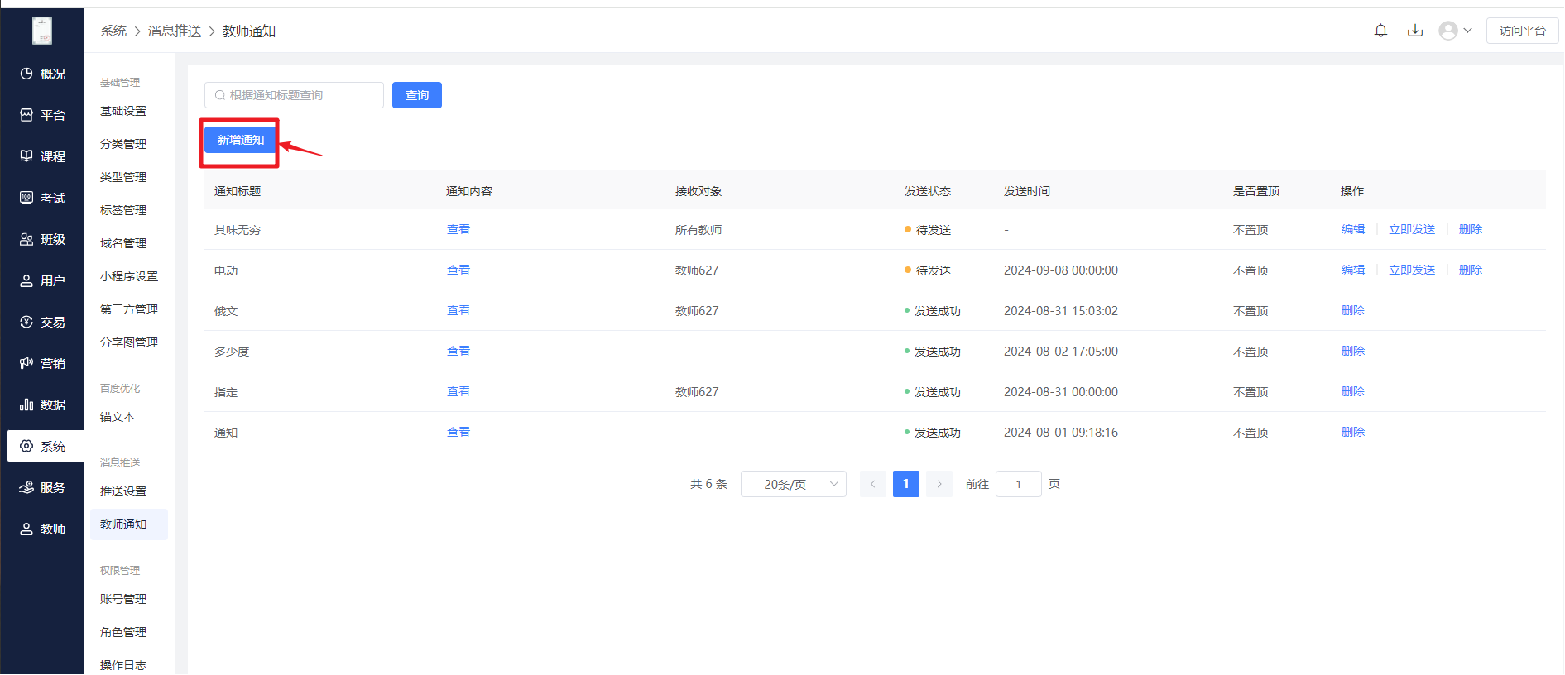View content of 其味无穷 notification
Screen dimensions: 1565x675
click(x=458, y=229)
